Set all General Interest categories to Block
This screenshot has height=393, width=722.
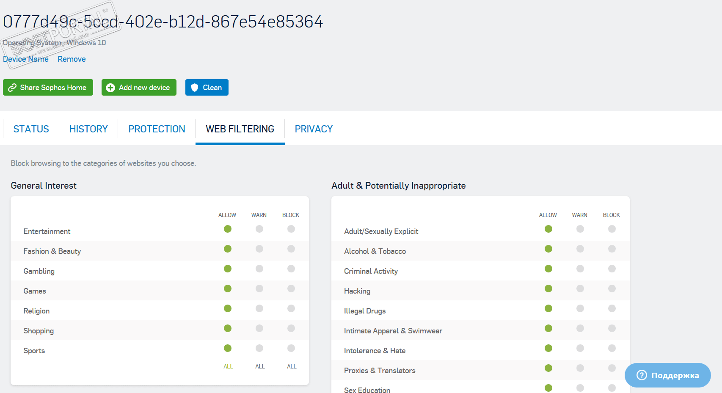pyautogui.click(x=292, y=366)
